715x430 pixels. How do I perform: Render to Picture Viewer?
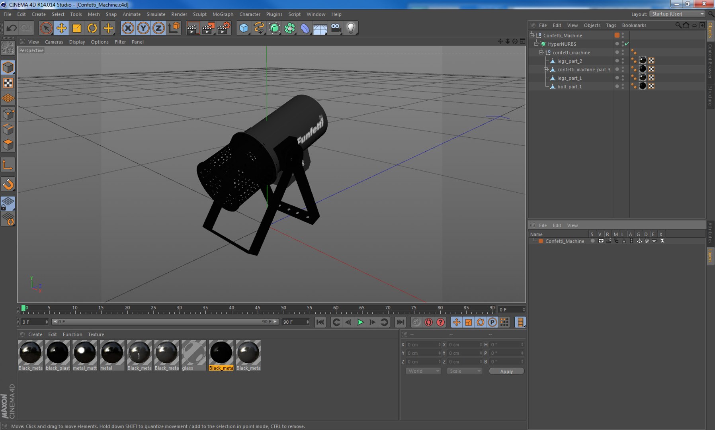[208, 28]
